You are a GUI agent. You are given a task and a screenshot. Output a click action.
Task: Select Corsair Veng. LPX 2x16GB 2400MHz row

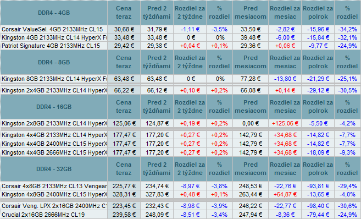coord(180,206)
